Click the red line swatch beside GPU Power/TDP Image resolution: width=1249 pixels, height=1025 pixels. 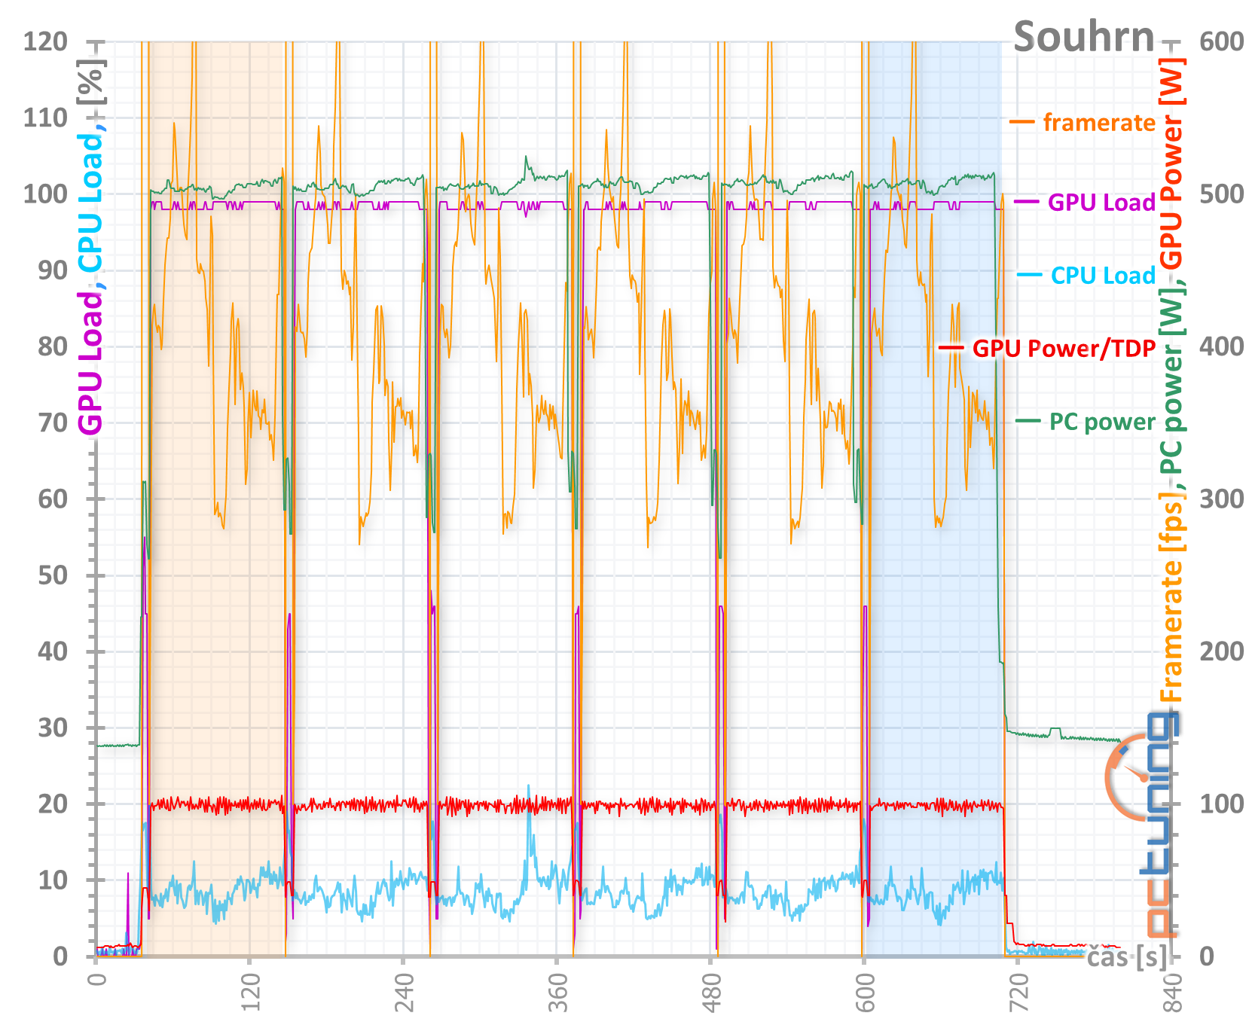pyautogui.click(x=951, y=347)
